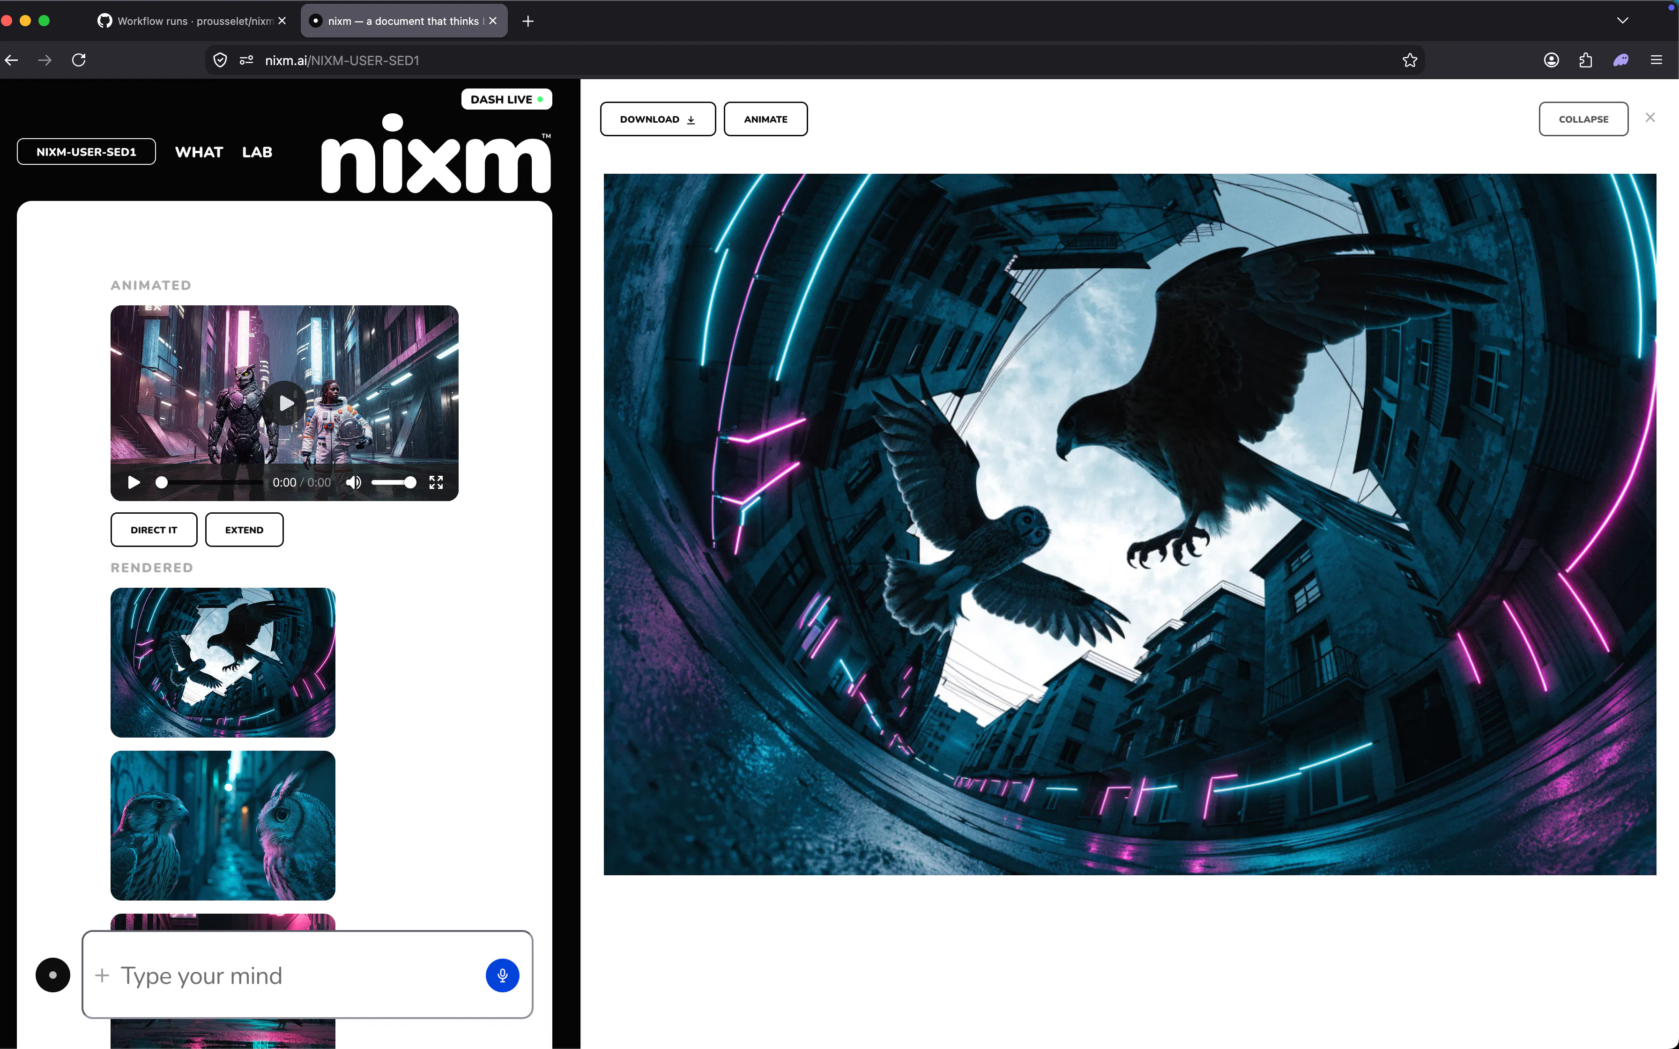The height and width of the screenshot is (1049, 1679).
Task: Open the browser hamburger menu
Action: 1656,60
